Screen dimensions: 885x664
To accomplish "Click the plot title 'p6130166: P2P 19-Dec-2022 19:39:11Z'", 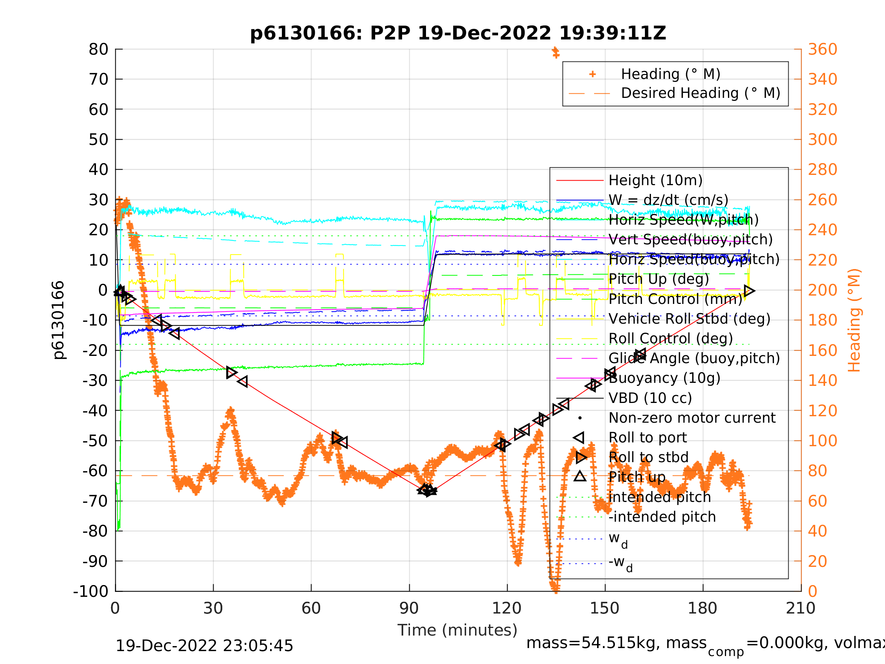I will point(458,33).
